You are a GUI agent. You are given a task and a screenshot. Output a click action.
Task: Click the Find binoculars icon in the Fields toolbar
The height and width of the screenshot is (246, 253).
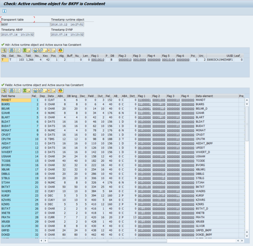coord(11,91)
